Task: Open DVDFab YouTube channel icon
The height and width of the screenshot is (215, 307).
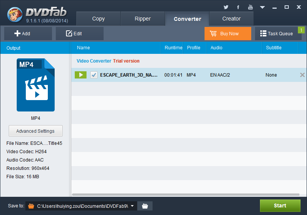Action: pyautogui.click(x=250, y=7)
